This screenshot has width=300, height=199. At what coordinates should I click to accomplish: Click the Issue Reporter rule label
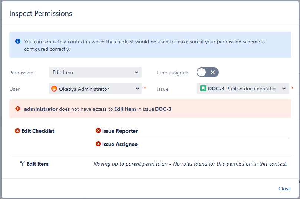pos(120,131)
